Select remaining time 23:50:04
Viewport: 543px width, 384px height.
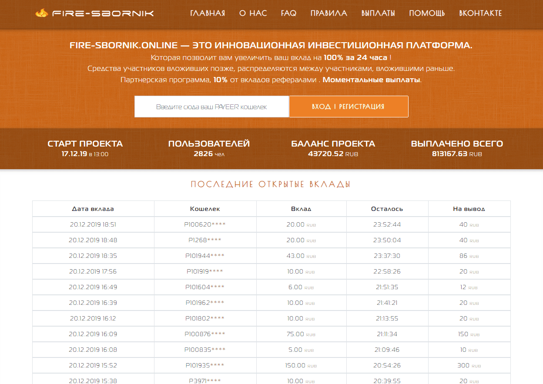coord(387,240)
